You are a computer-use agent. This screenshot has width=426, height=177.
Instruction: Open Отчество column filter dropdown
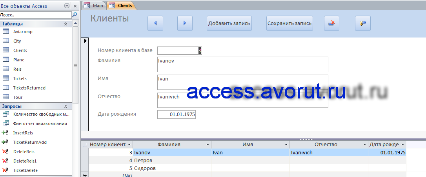click(365, 145)
